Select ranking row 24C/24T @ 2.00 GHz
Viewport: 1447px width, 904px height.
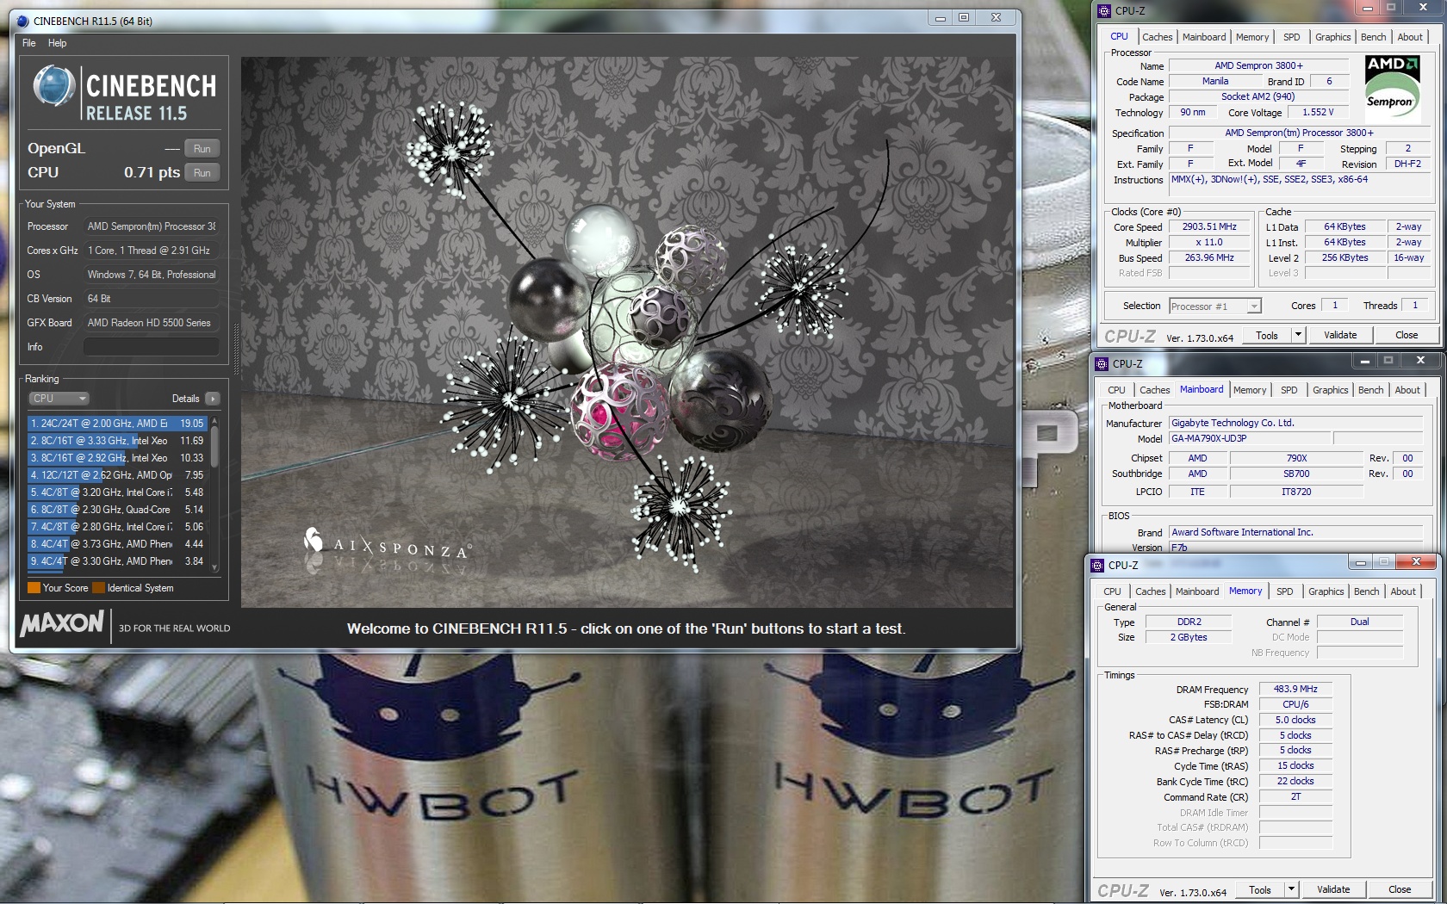[x=117, y=424]
